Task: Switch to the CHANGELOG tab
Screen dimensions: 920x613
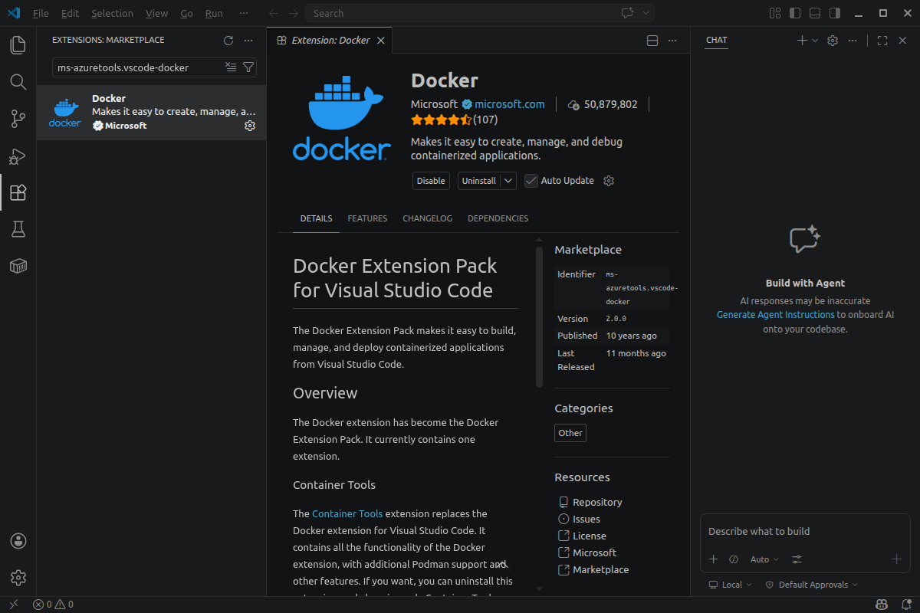Action: tap(427, 218)
